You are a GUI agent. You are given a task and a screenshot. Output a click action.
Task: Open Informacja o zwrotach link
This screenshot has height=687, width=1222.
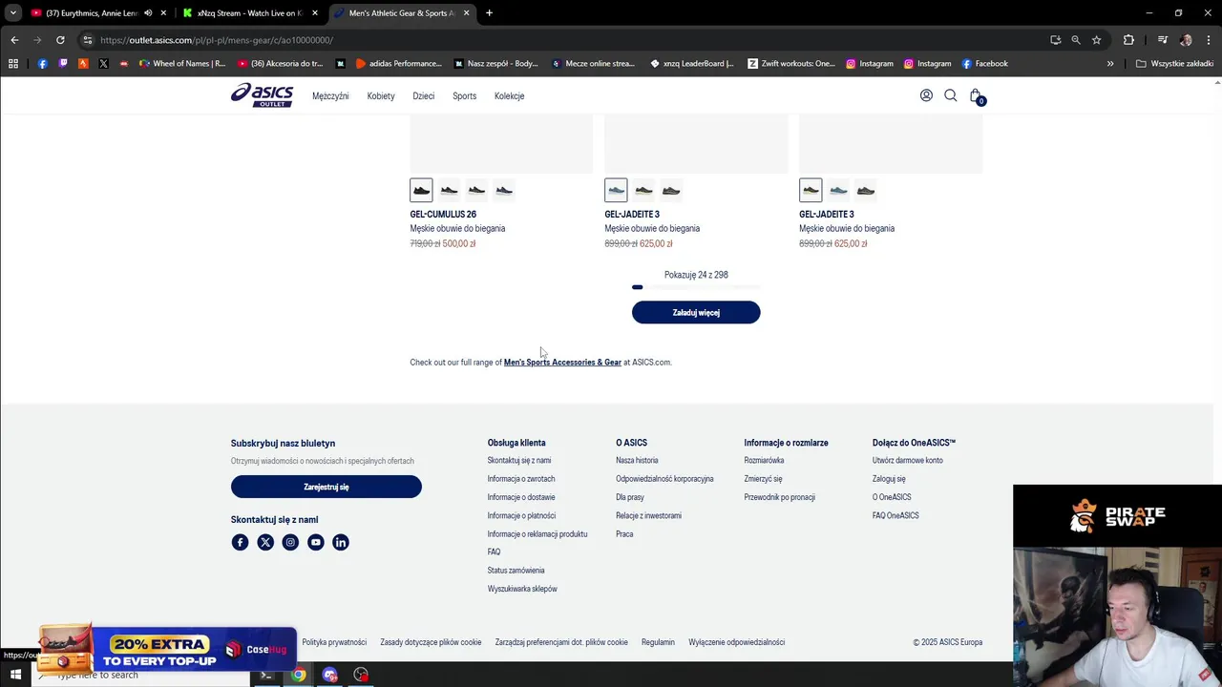(521, 479)
